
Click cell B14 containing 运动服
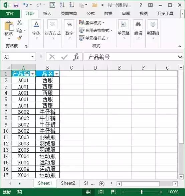click(x=48, y=156)
